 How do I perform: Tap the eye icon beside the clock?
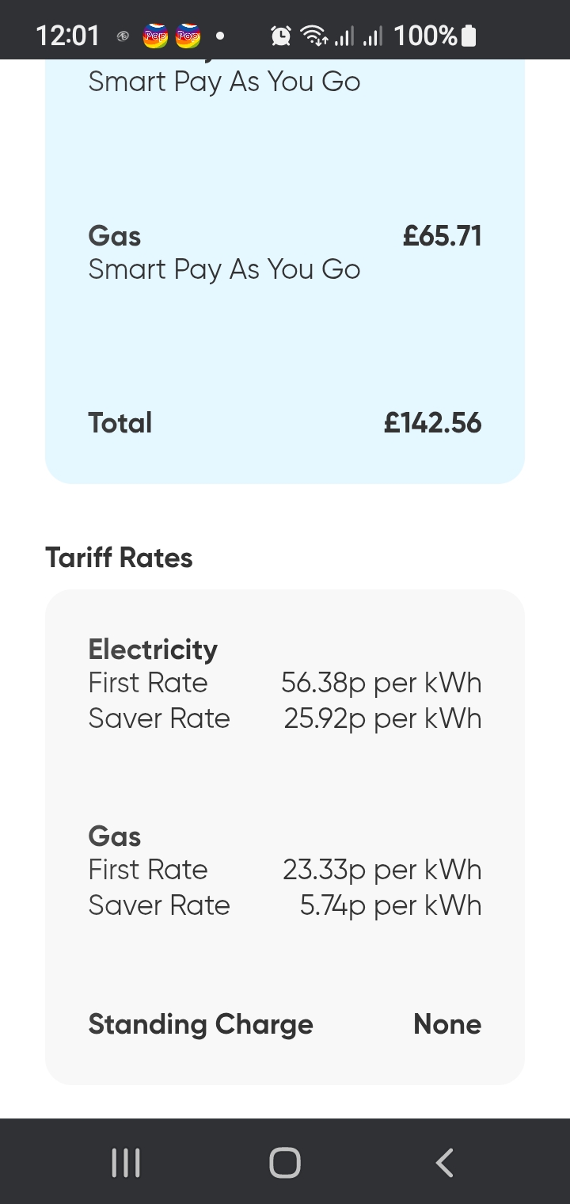123,36
